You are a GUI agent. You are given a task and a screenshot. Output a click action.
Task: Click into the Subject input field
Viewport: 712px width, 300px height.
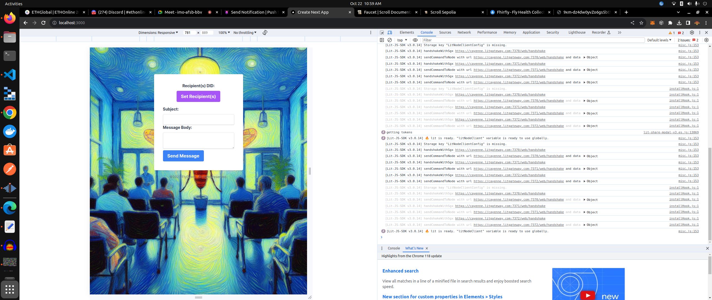(198, 119)
